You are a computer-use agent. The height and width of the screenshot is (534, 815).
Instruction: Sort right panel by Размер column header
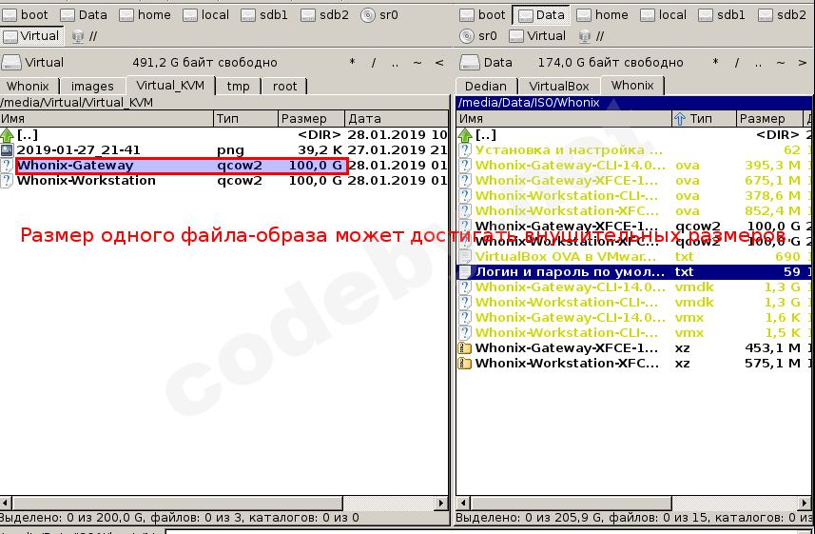[769, 119]
